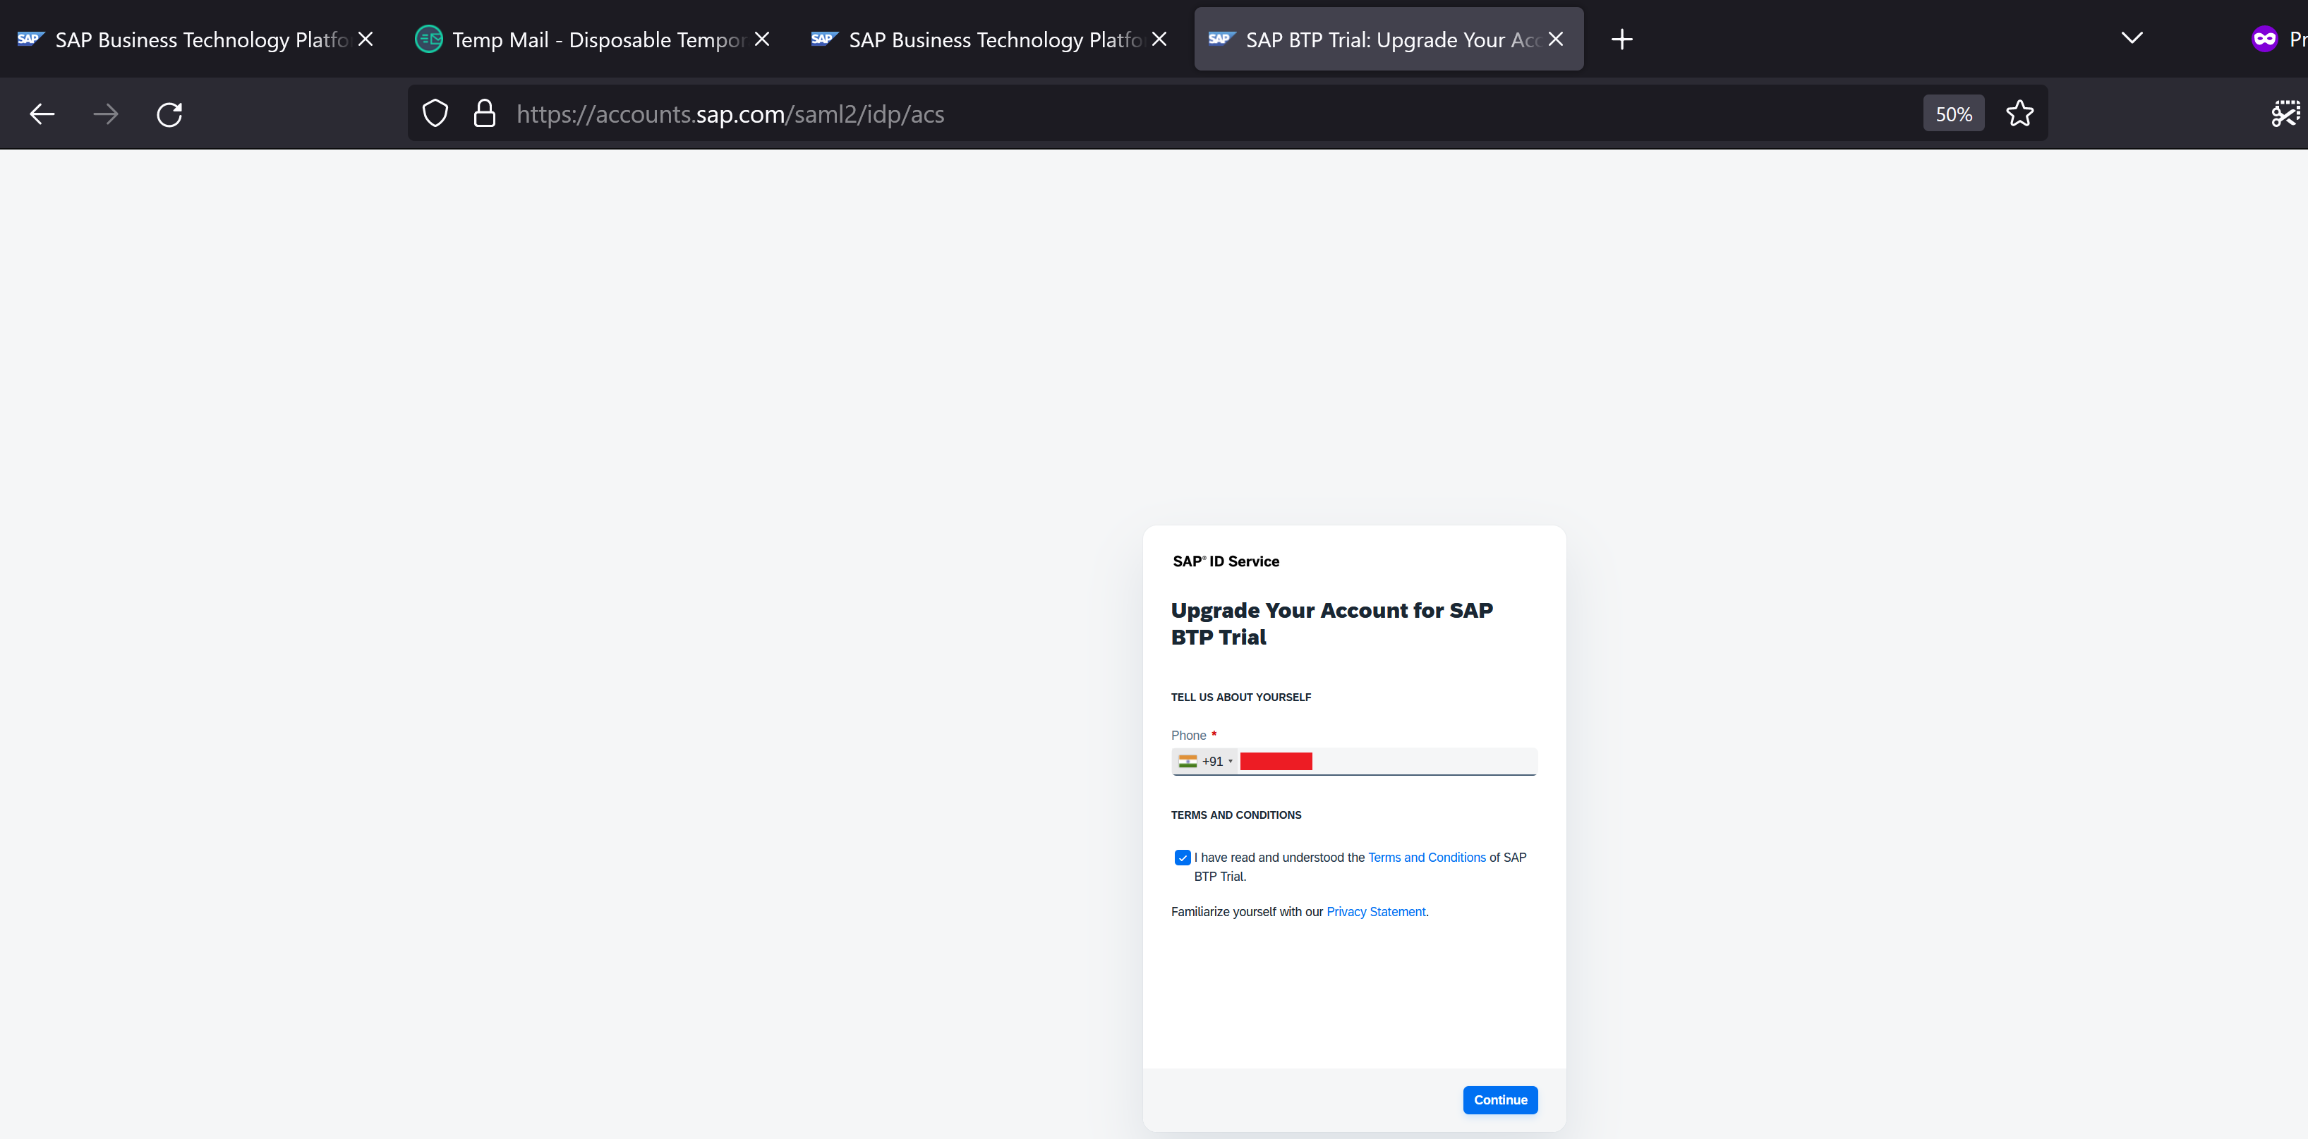The image size is (2308, 1139).
Task: Open the Privacy Statement link
Action: click(x=1375, y=912)
